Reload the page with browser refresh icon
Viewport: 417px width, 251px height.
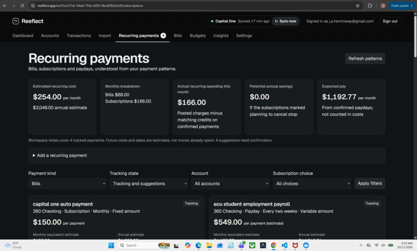[x=22, y=6]
